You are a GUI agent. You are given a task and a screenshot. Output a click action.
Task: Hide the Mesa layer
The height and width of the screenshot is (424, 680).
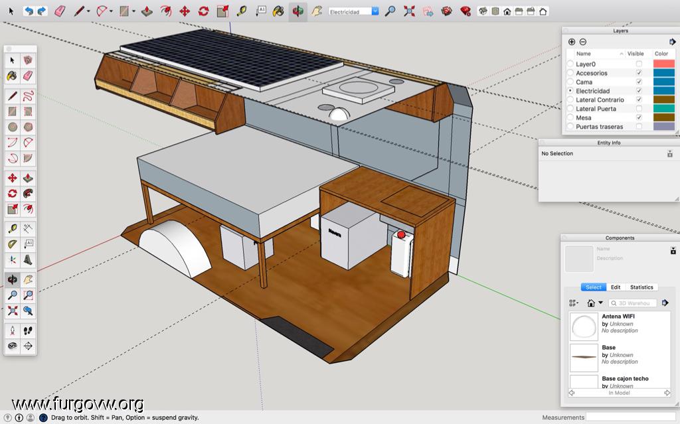(639, 117)
